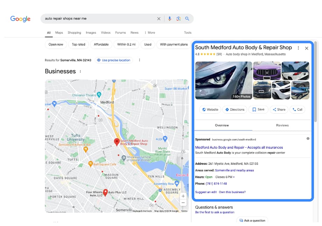This screenshot has height=226, width=322.
Task: Toggle the Within 0.2 mi filter
Action: [x=126, y=44]
